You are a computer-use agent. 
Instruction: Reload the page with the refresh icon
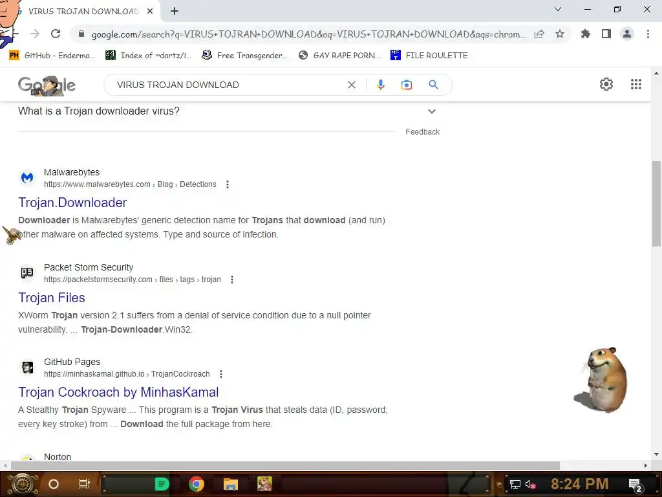(56, 34)
